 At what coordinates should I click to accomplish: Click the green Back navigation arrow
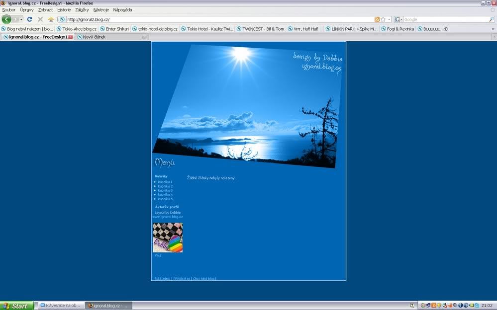[x=6, y=19]
